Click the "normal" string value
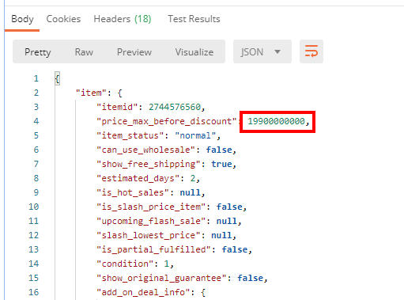This screenshot has width=404, height=300. coord(195,135)
